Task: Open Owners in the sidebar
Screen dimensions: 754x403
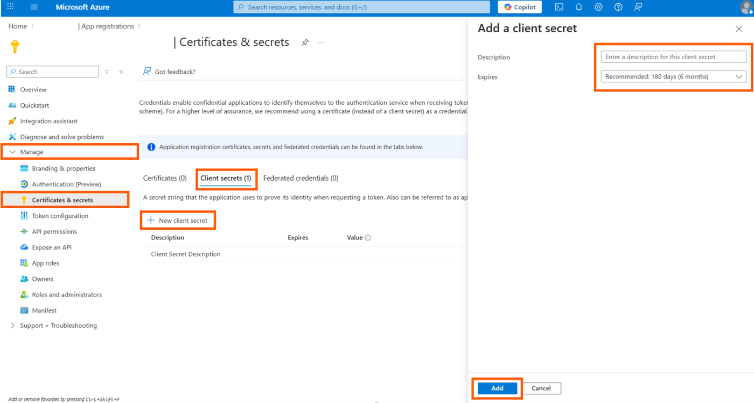Action: 43,279
